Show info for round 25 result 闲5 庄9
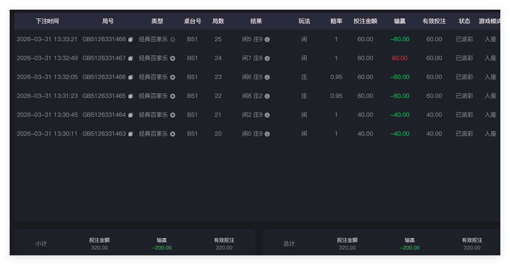Viewport: 510px width, 265px height. tap(267, 39)
